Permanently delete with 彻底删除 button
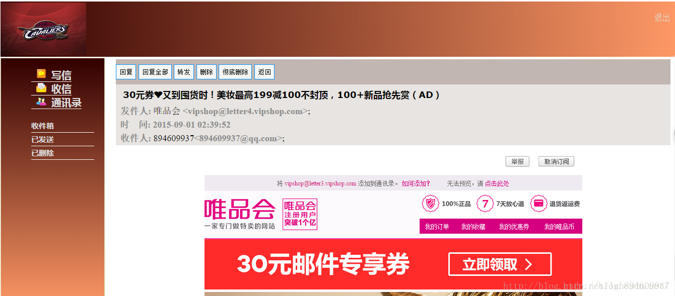Viewport: 675px width, 296px height. click(235, 72)
